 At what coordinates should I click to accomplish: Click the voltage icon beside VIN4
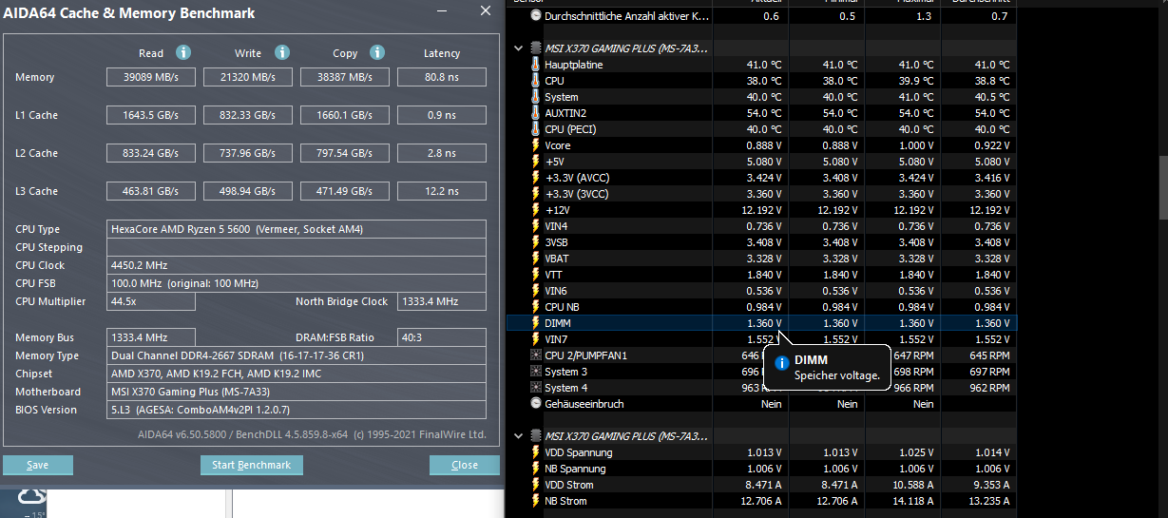(x=535, y=226)
